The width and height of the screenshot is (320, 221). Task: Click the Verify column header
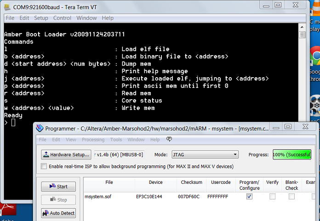[x=272, y=185]
